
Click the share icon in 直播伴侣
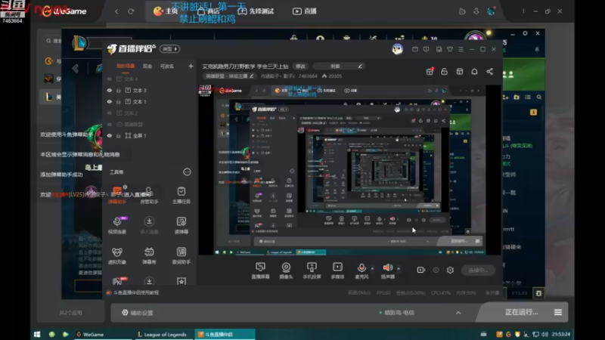click(x=489, y=71)
